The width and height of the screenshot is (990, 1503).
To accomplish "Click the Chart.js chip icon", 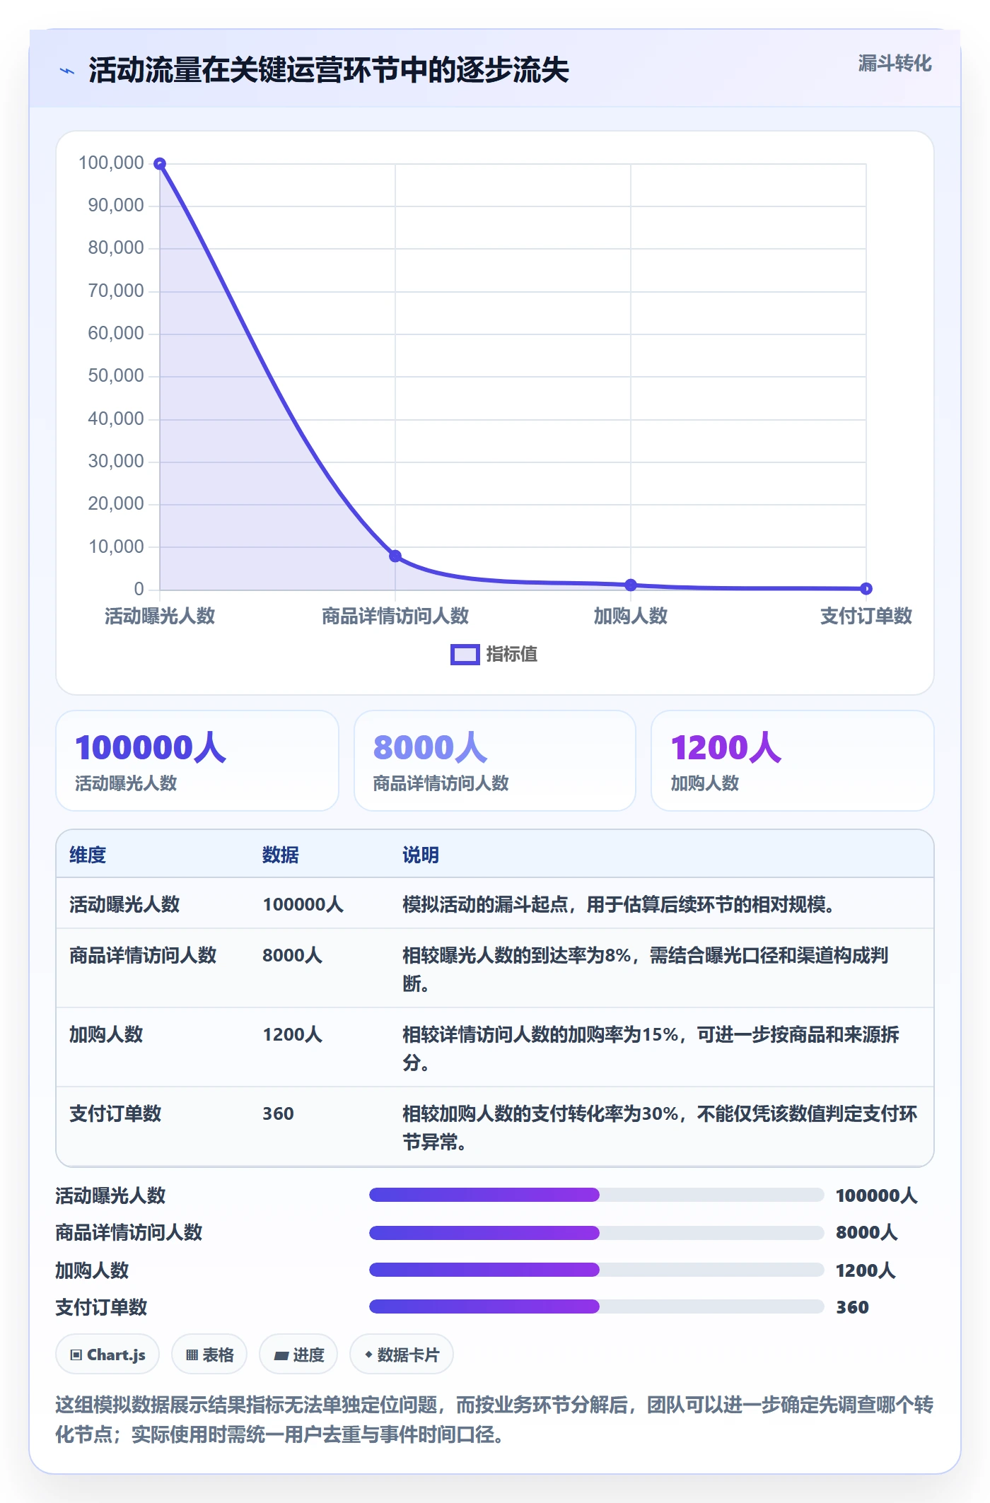I will 76,1355.
